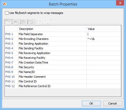Select the FHS-10 row label
This screenshot has height=110, width=126.
10,77
